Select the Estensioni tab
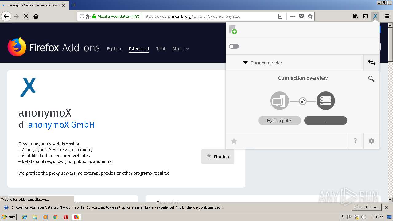The image size is (393, 221). tap(139, 49)
